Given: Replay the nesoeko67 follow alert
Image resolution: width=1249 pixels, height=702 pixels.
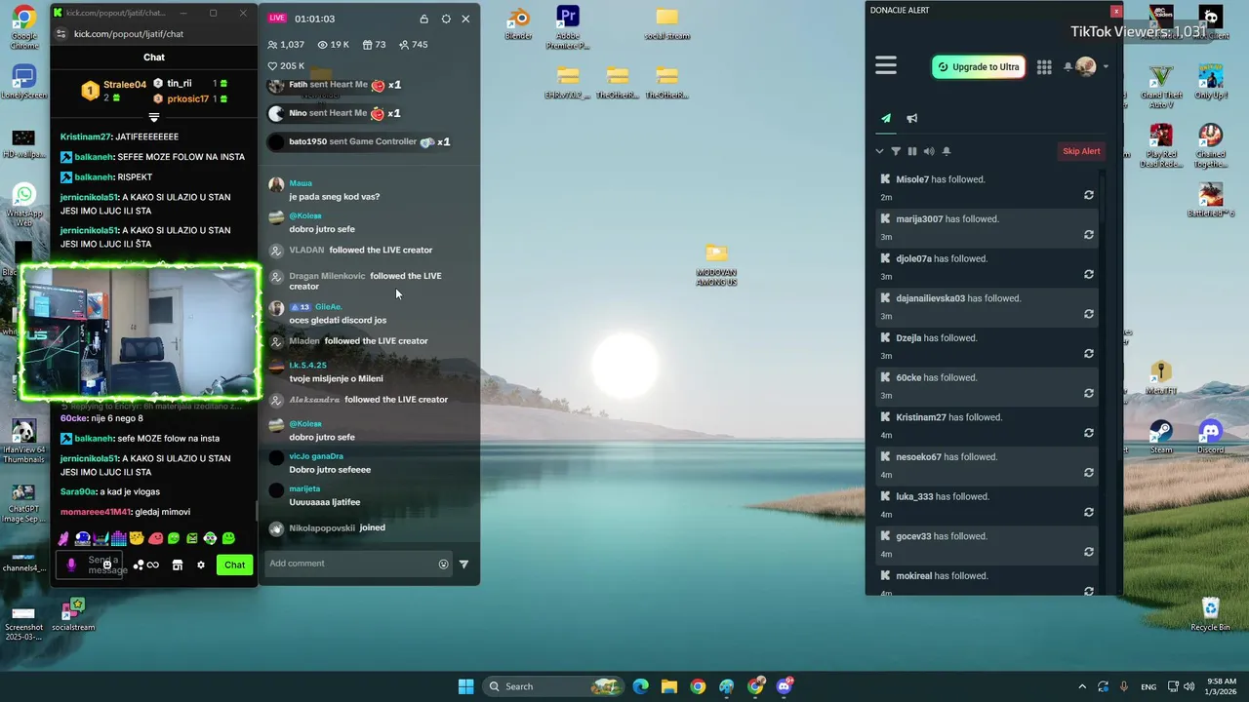Looking at the screenshot, I should (x=1088, y=473).
